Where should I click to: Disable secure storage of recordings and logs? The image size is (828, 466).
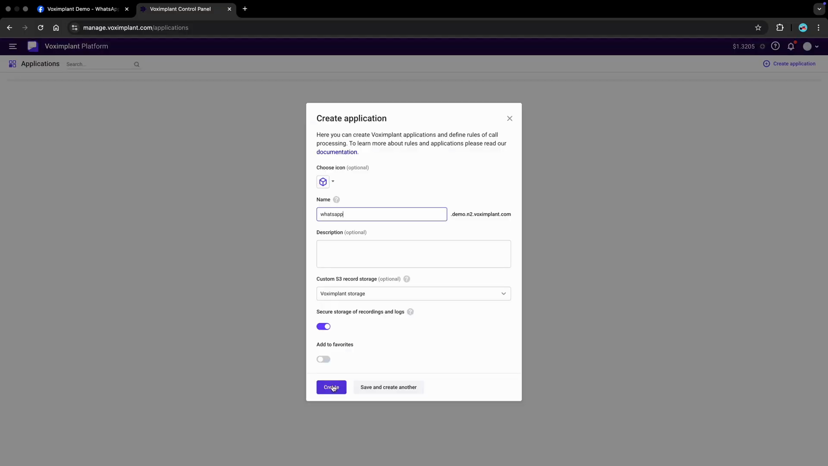(x=323, y=327)
